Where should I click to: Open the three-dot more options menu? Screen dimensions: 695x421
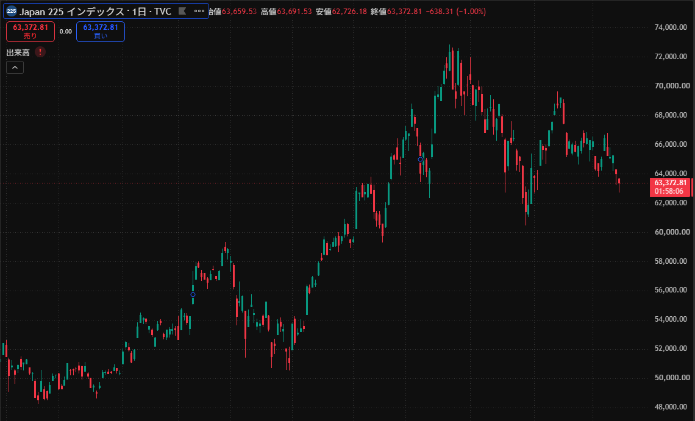[199, 11]
